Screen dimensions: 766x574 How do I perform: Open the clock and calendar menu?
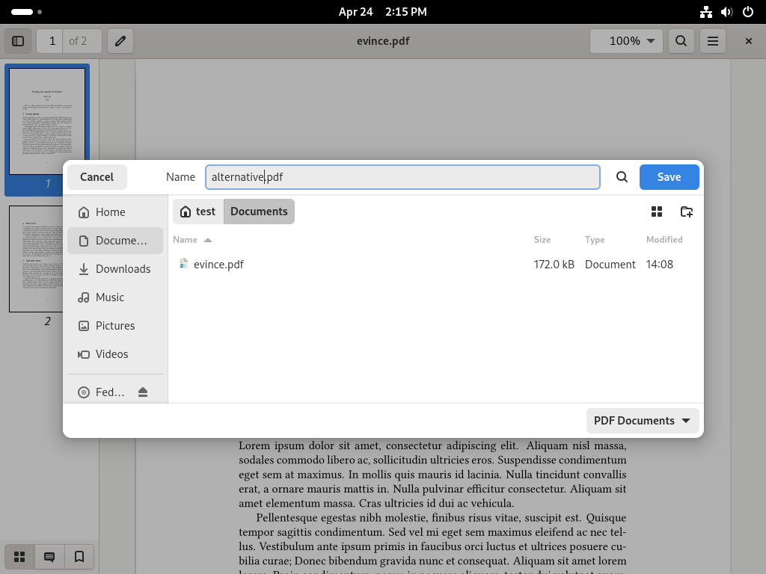(383, 12)
